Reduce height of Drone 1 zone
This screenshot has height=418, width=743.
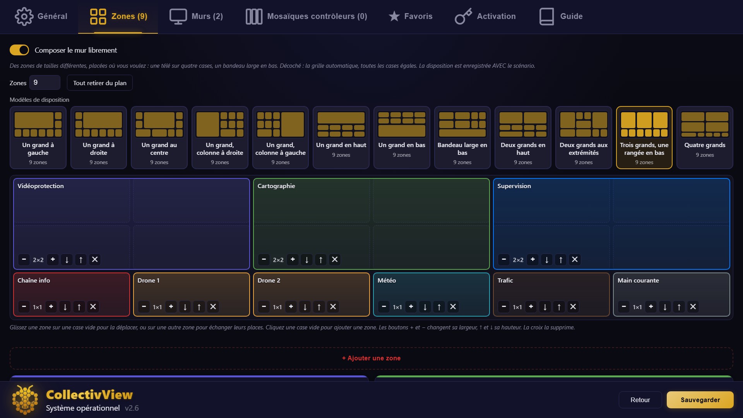click(185, 307)
